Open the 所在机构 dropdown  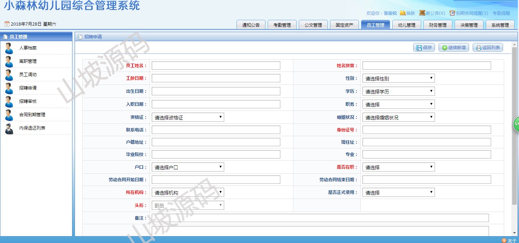[x=188, y=192]
